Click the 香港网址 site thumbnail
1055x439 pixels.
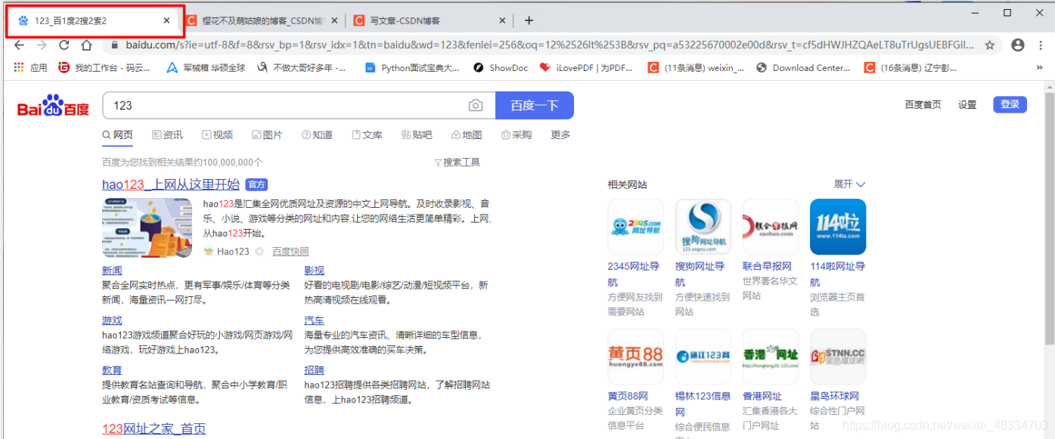point(771,357)
